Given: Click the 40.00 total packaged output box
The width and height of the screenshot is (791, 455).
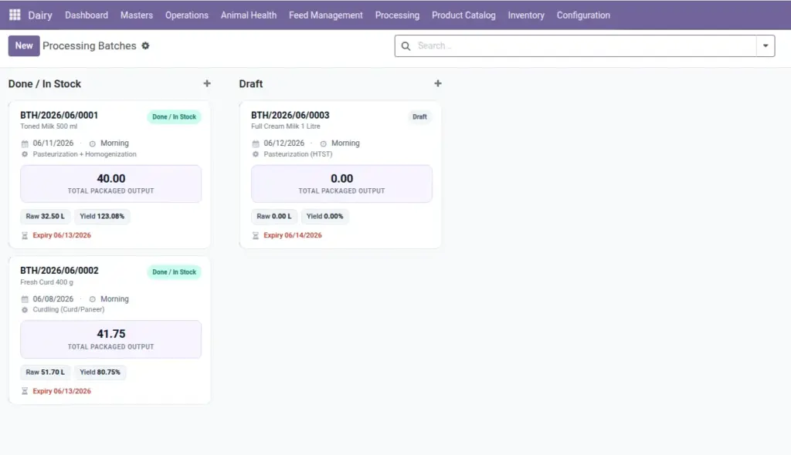Looking at the screenshot, I should pos(110,184).
